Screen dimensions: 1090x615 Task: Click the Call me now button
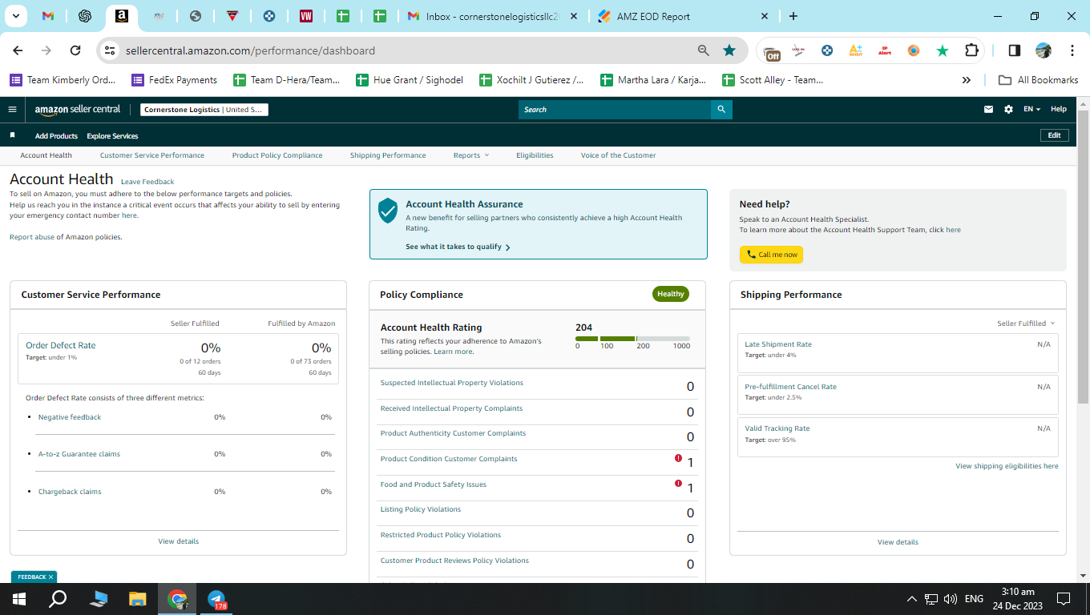pyautogui.click(x=771, y=255)
